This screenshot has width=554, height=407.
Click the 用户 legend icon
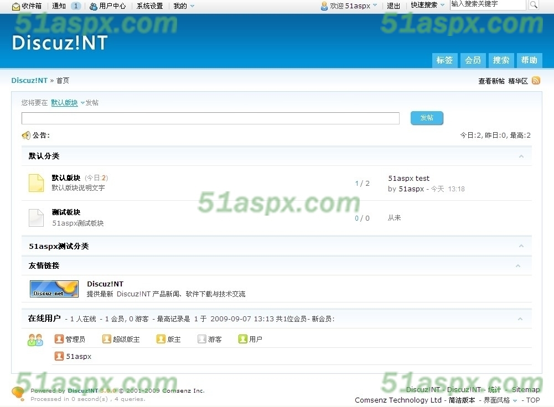coord(243,339)
